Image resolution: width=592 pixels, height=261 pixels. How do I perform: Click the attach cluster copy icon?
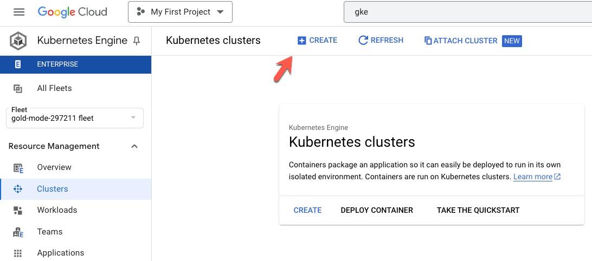tap(428, 41)
